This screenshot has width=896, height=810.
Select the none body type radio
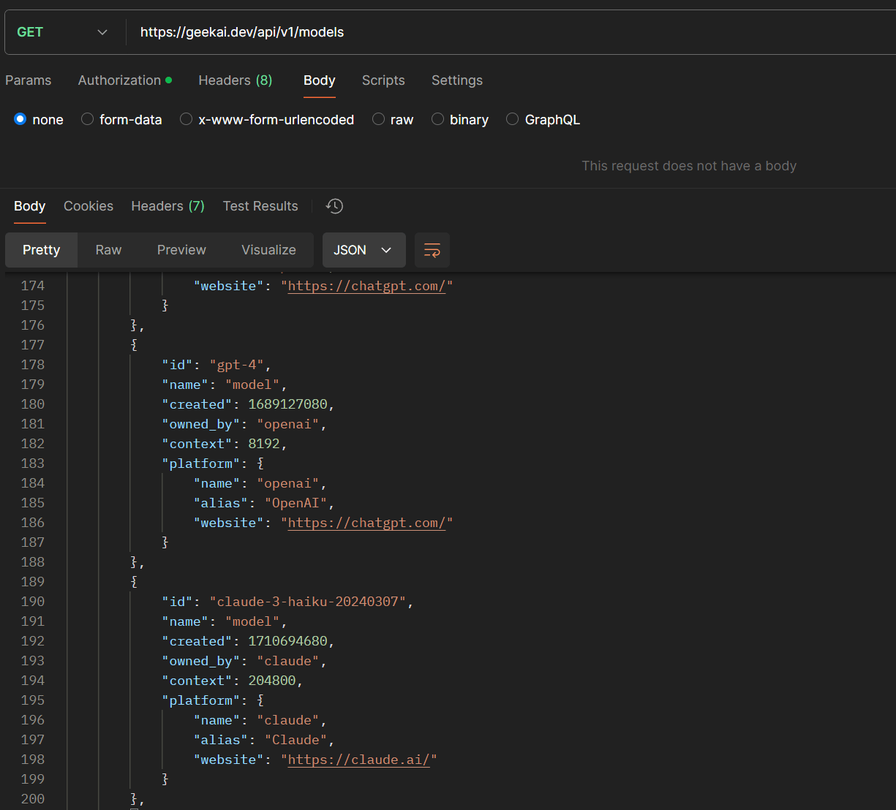click(x=20, y=119)
